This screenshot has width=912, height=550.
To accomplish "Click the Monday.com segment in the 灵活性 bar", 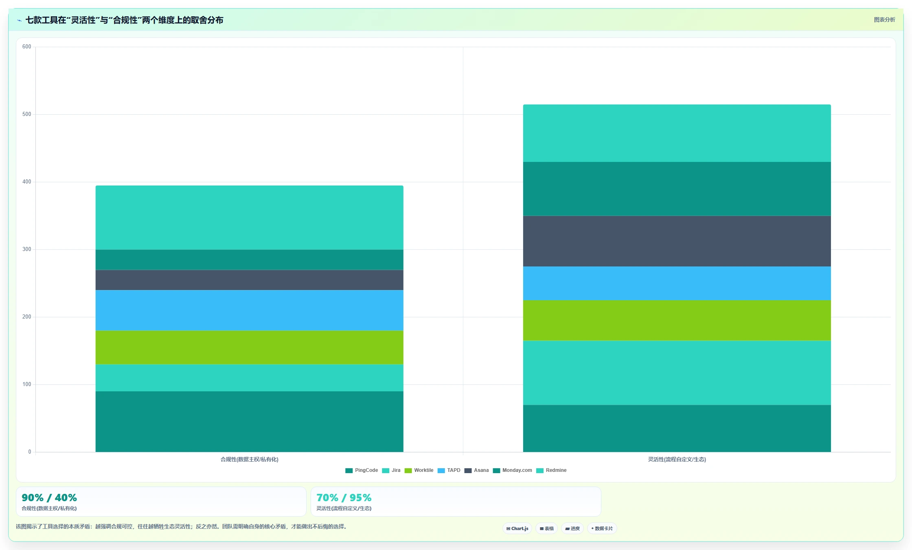I will [x=677, y=189].
